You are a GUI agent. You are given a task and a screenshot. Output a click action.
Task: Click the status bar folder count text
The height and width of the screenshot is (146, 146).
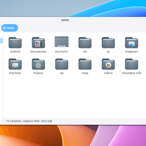(29, 121)
